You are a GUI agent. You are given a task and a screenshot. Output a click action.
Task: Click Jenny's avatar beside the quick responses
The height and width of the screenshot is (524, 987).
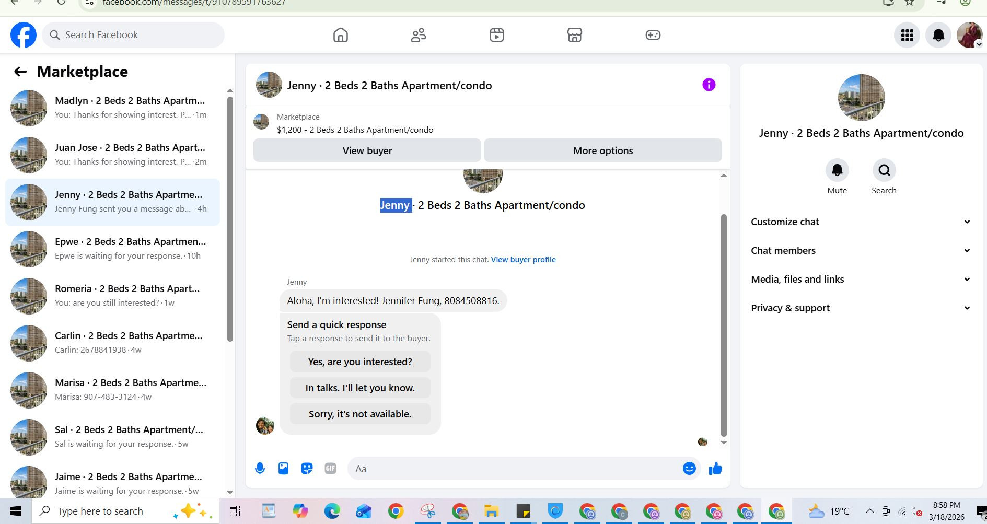[x=265, y=425]
